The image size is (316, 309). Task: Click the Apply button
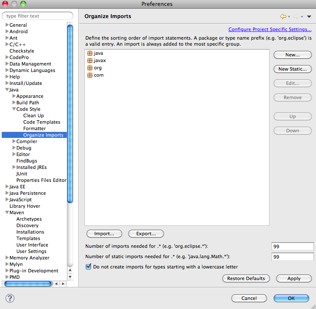coord(294,278)
